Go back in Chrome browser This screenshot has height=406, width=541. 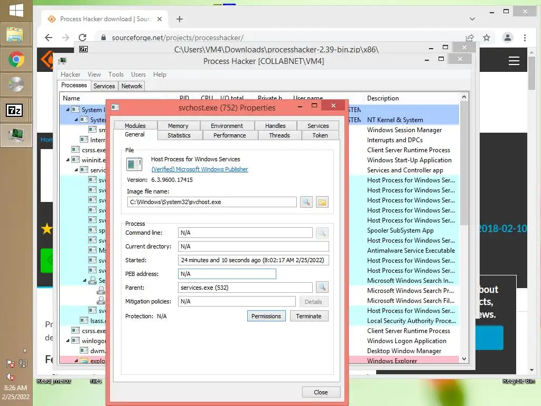pos(49,38)
